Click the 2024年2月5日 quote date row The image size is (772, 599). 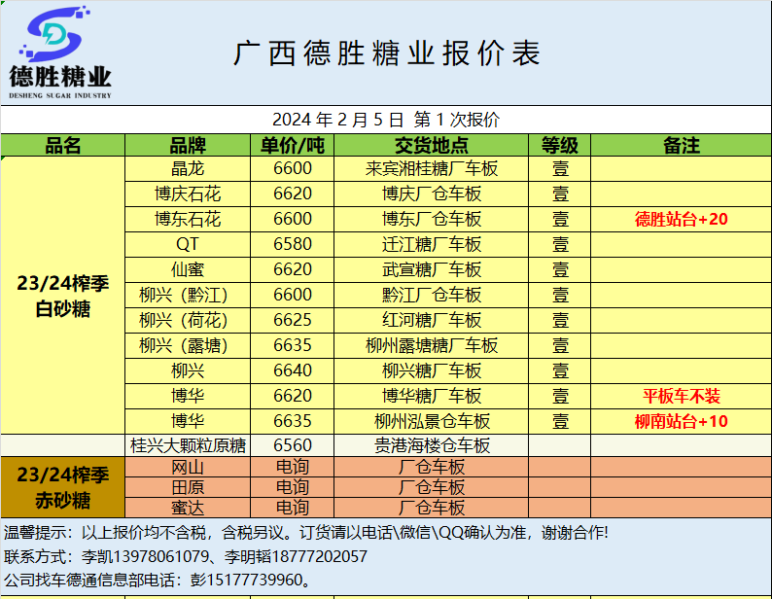click(386, 120)
